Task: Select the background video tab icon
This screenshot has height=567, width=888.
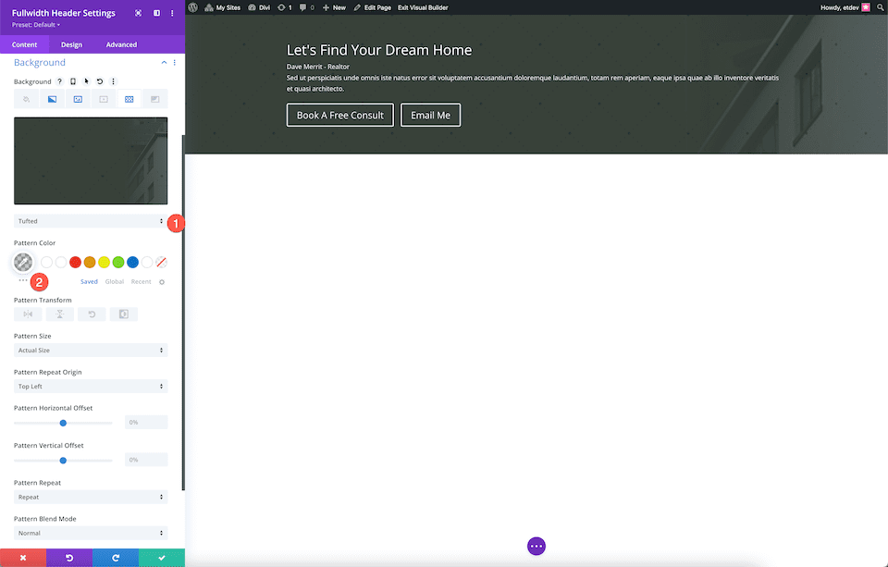Action: pos(104,99)
